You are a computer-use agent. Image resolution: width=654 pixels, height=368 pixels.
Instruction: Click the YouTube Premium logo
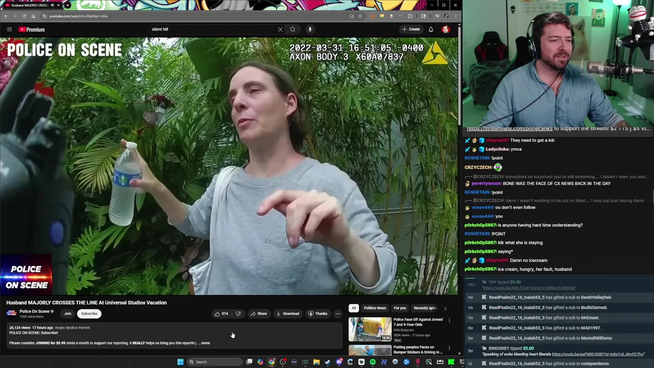click(x=32, y=30)
